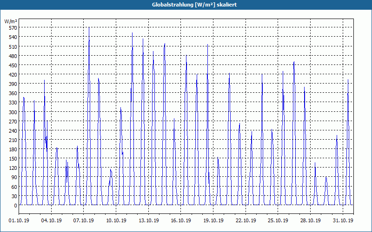Select the 330 y-axis value

pyautogui.click(x=13, y=103)
